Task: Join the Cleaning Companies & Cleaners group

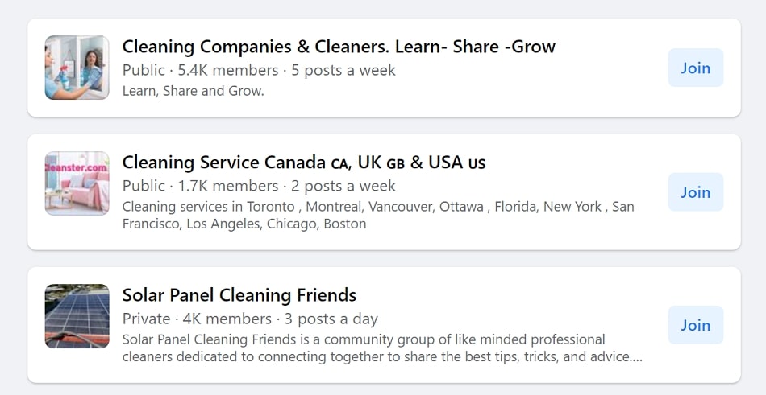Action: 696,68
